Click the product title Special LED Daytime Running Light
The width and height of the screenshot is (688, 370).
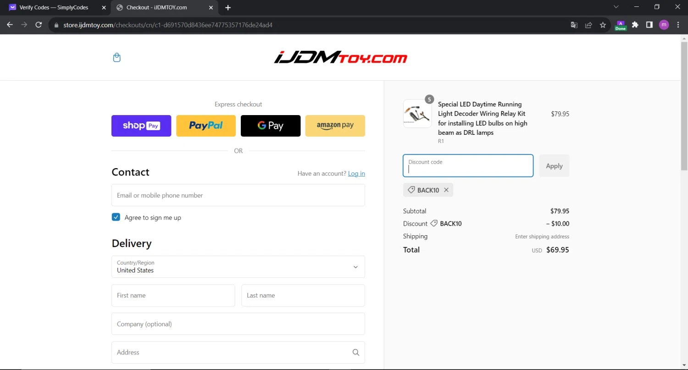tap(483, 118)
